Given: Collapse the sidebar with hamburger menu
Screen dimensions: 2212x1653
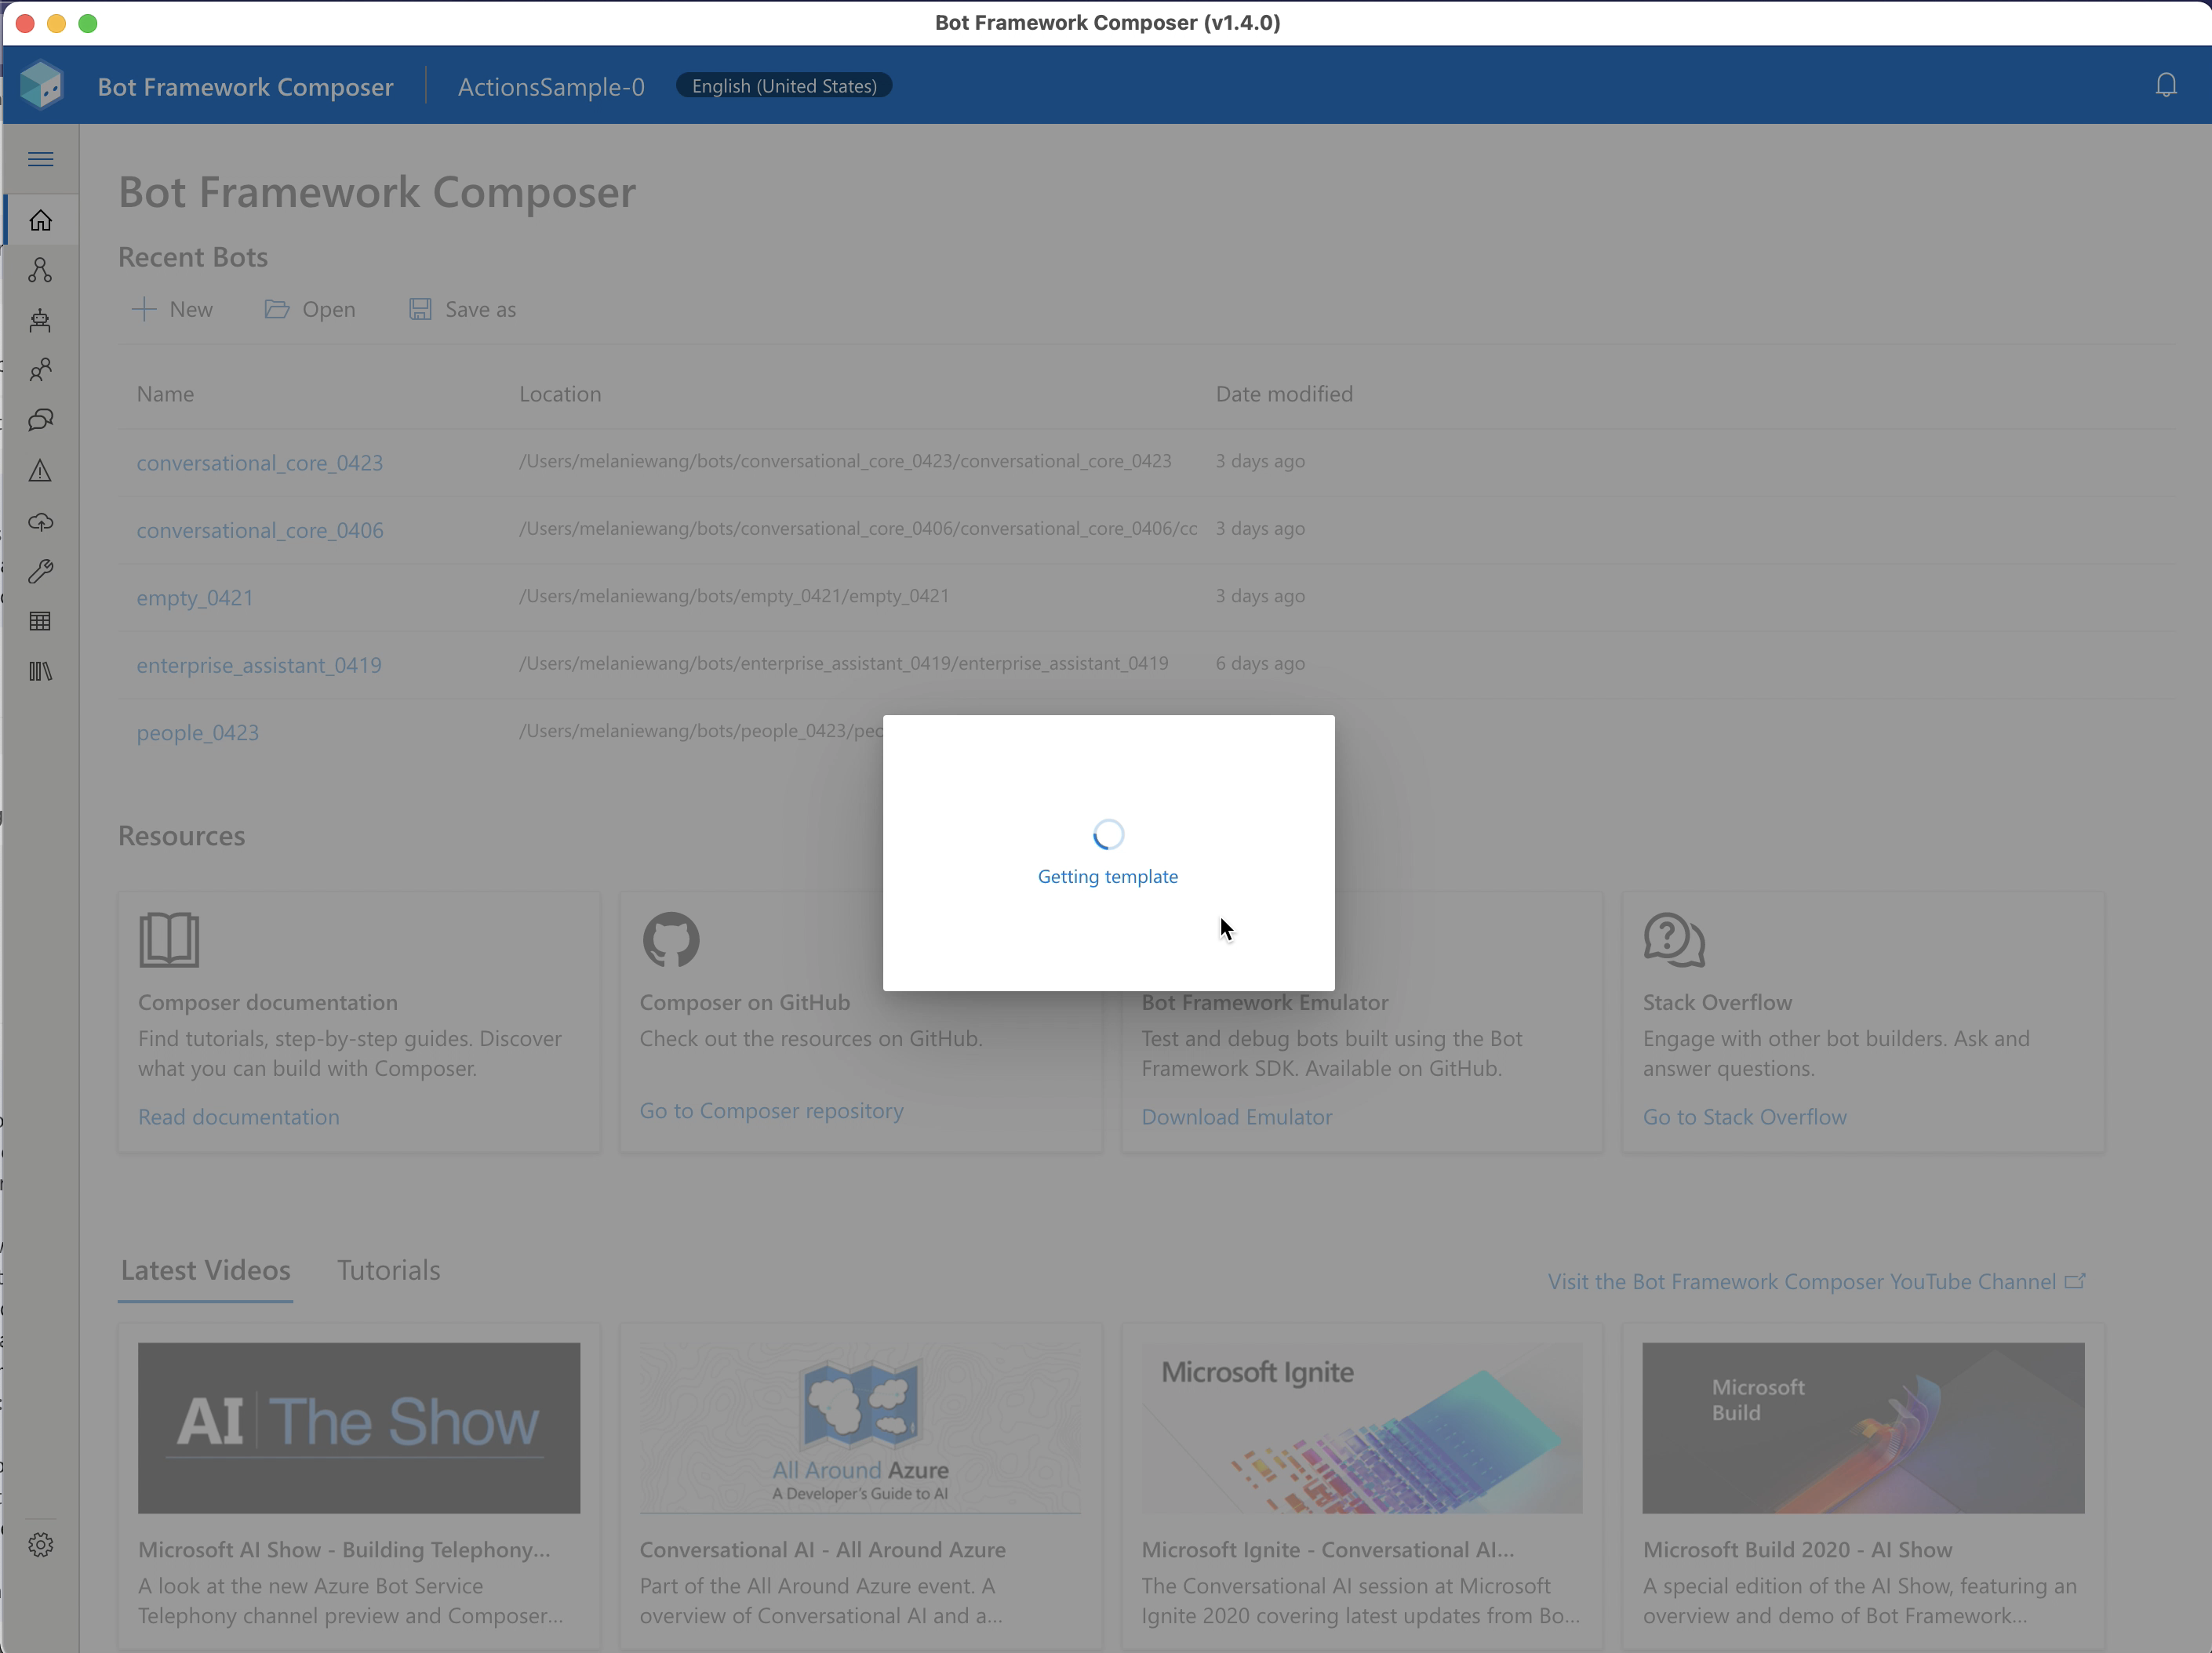Looking at the screenshot, I should (40, 159).
